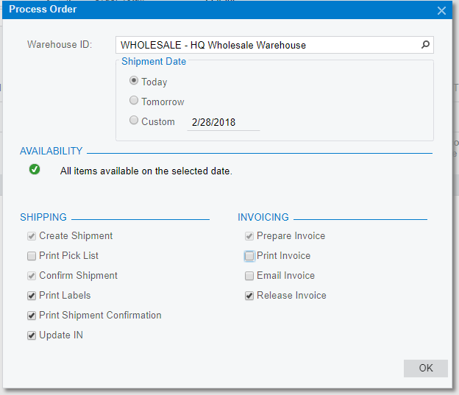Close the Process Order dialog

pos(441,10)
